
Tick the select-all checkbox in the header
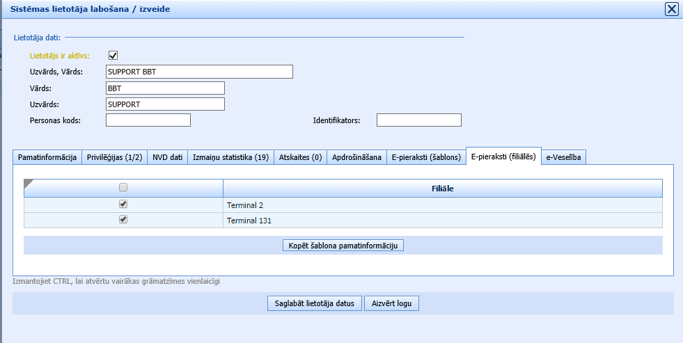123,188
